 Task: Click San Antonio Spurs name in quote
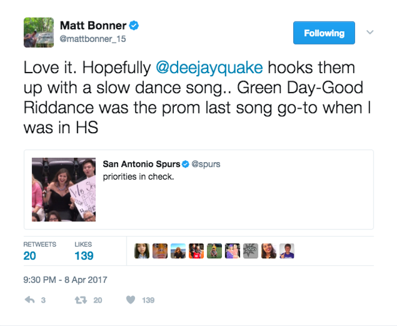click(x=142, y=164)
